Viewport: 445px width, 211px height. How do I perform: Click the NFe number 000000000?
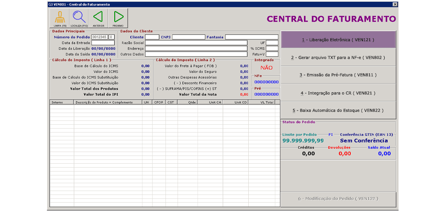coord(266,82)
